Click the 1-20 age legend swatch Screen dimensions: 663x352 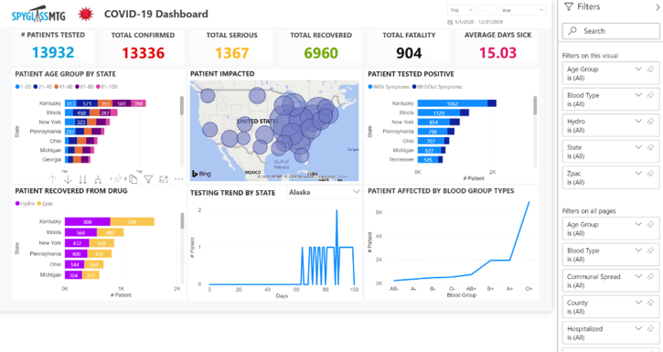(x=17, y=87)
